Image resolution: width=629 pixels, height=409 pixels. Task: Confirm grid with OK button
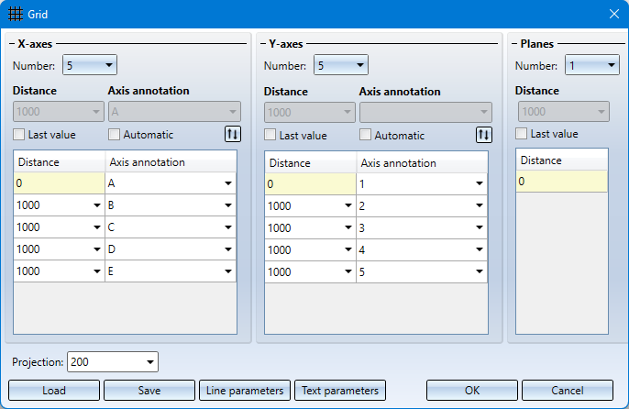pyautogui.click(x=472, y=391)
